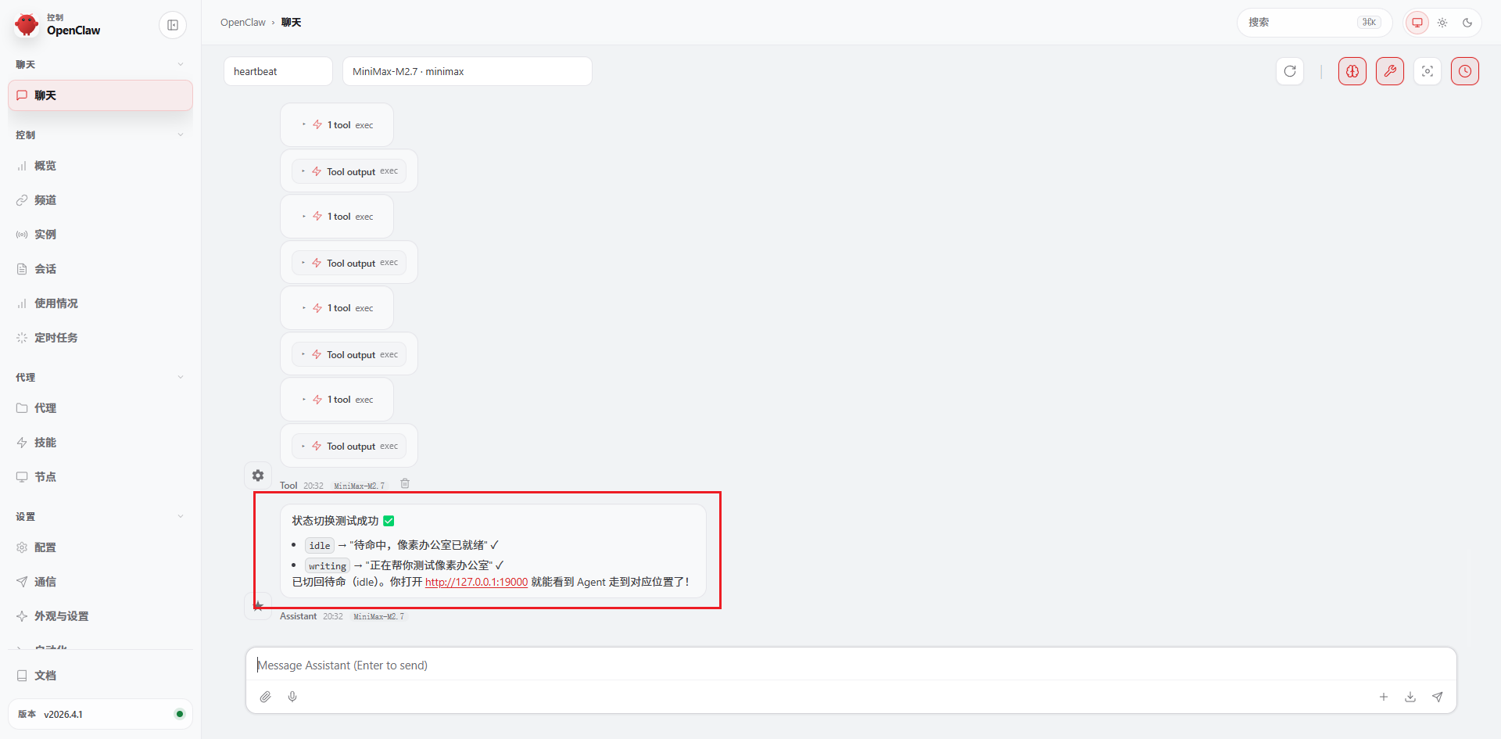Open the 技能 sidebar item

point(45,443)
